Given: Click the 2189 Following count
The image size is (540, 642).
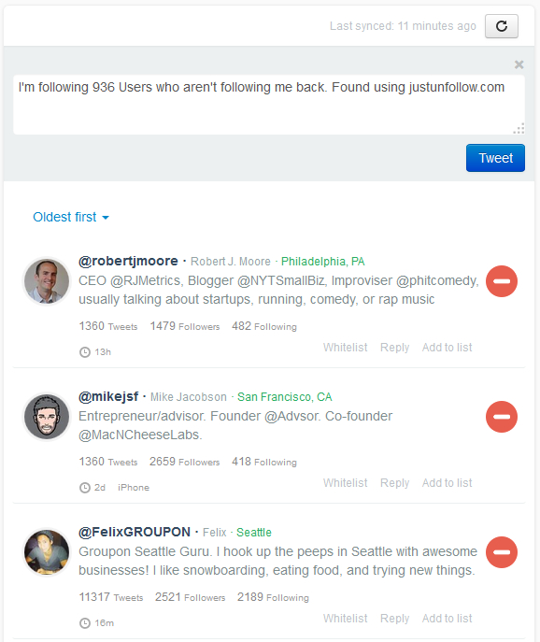Looking at the screenshot, I should coord(273,597).
